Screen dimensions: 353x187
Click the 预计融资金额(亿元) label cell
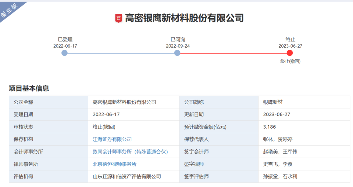pos(218,127)
